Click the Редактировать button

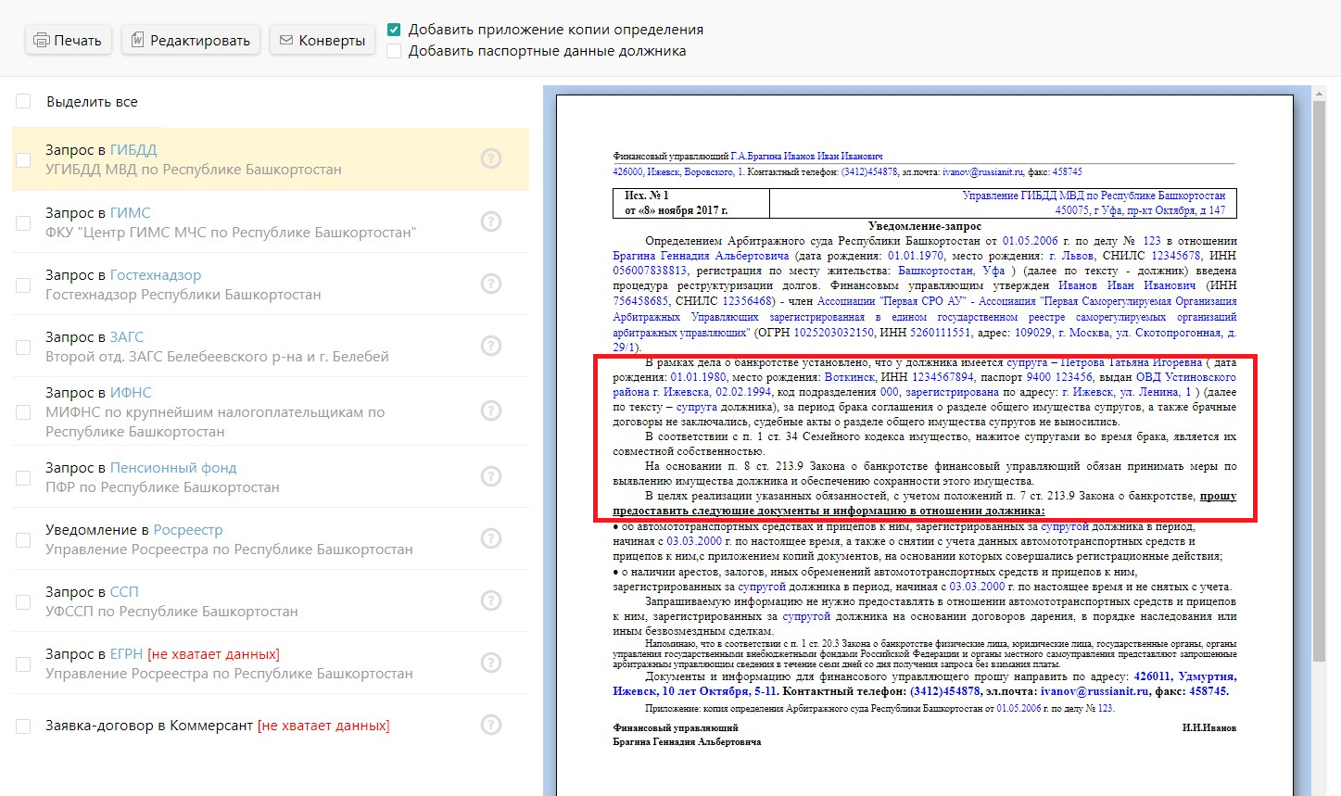point(191,41)
